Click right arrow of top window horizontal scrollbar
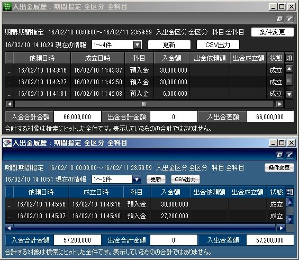The width and height of the screenshot is (299, 260). (x=280, y=104)
